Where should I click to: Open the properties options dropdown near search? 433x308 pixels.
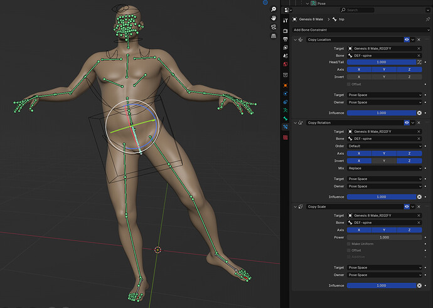point(428,10)
